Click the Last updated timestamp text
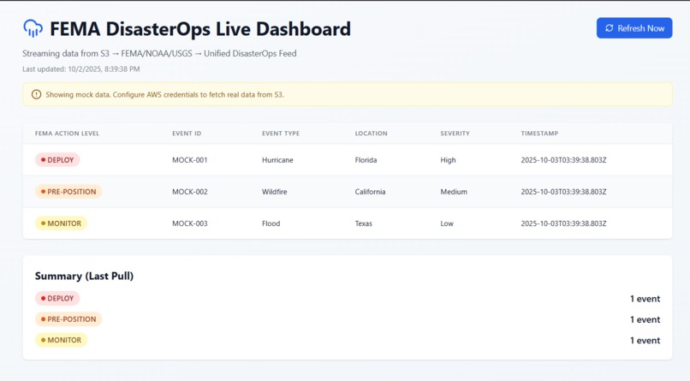 tap(81, 69)
